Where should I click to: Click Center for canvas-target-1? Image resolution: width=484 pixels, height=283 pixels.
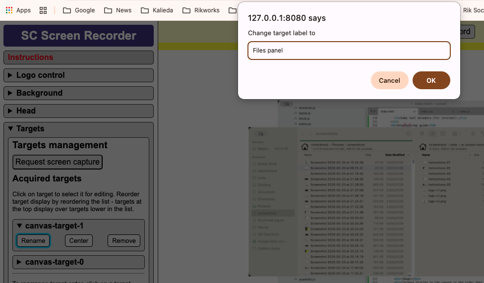(79, 241)
